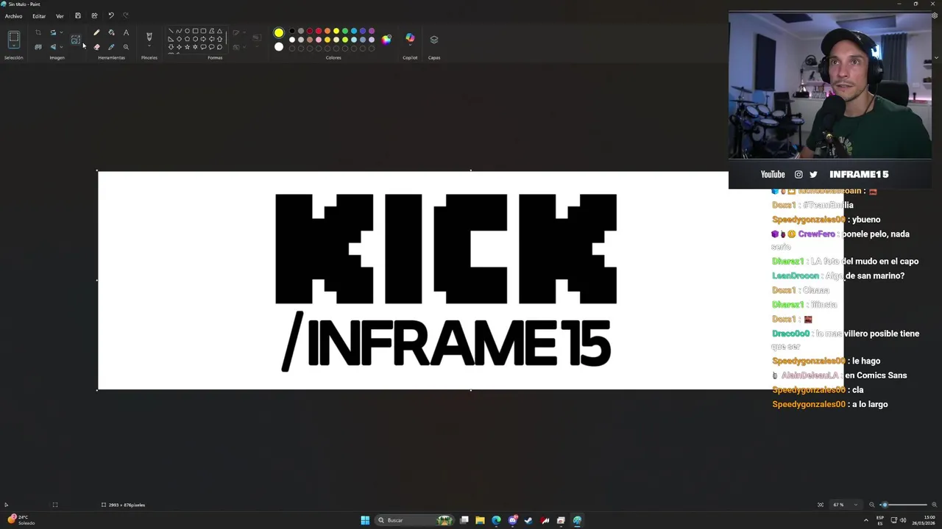Select the Text tool

[126, 32]
